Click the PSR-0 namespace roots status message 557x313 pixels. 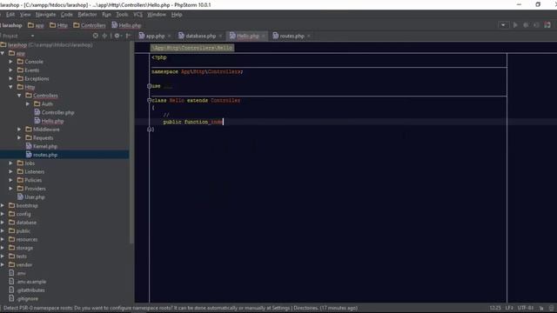[180, 308]
